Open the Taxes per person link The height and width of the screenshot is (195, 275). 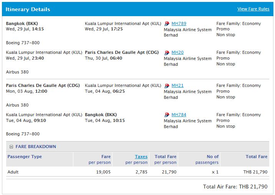141,157
